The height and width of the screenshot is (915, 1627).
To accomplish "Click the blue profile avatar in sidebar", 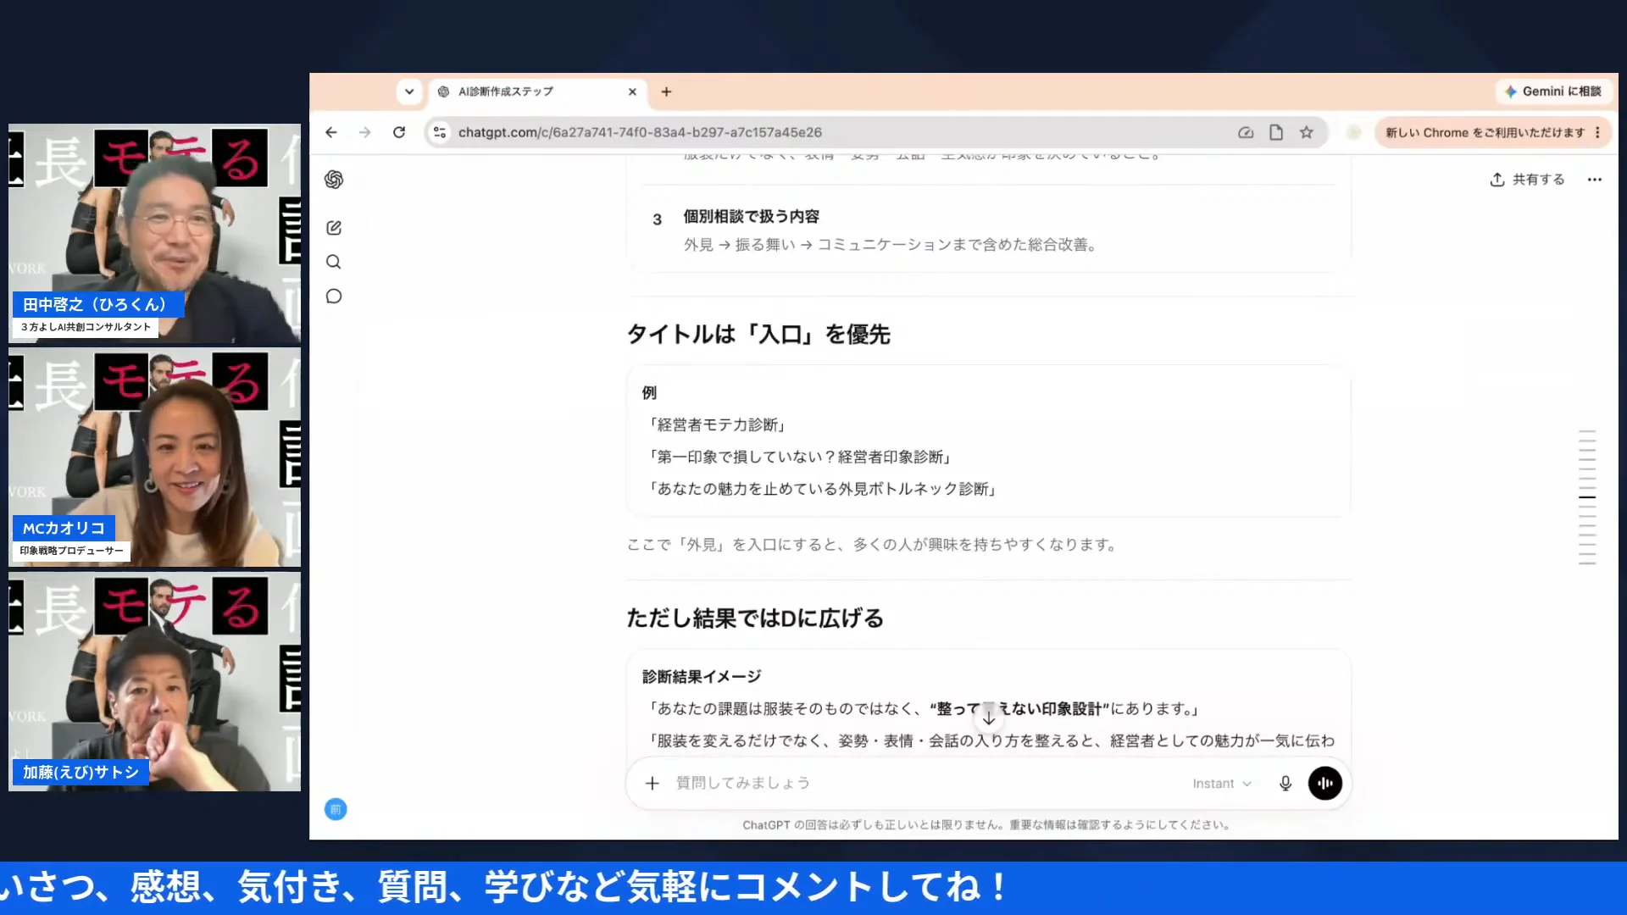I will (x=336, y=809).
